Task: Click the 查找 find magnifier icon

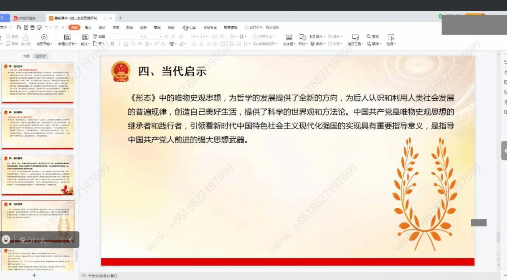Action: [x=369, y=37]
